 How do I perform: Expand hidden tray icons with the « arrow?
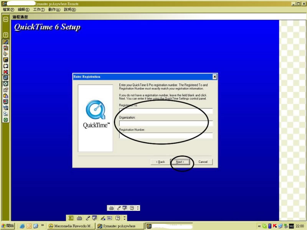coord(259,226)
